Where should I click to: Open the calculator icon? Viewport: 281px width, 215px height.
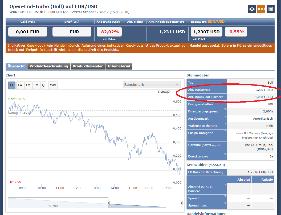(x=270, y=9)
